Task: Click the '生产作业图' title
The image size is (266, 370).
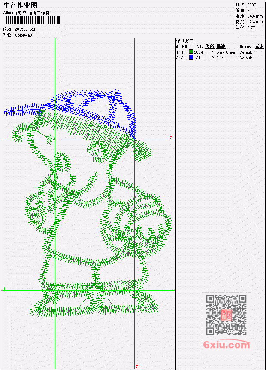Action: click(x=20, y=5)
